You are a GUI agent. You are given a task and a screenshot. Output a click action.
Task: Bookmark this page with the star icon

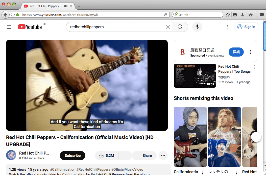228,15
